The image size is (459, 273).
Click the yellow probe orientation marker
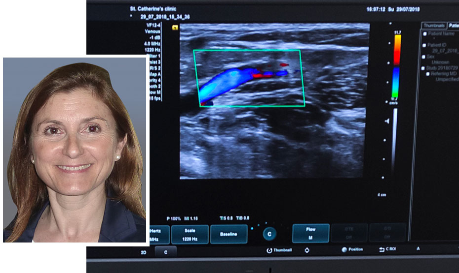click(175, 28)
